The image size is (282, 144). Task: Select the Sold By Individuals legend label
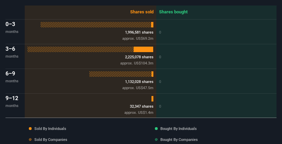[50, 129]
